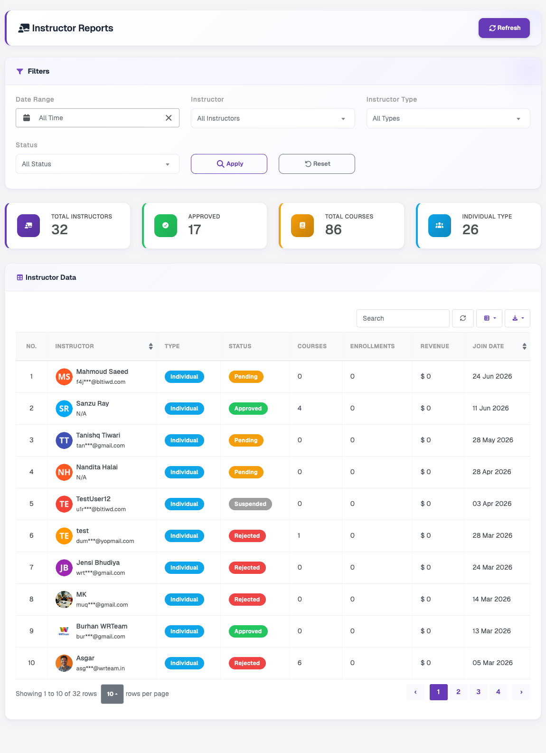Viewport: 546px width, 753px height.
Task: Click the MS avatar for Mahmoud Saeed
Action: [x=64, y=377]
